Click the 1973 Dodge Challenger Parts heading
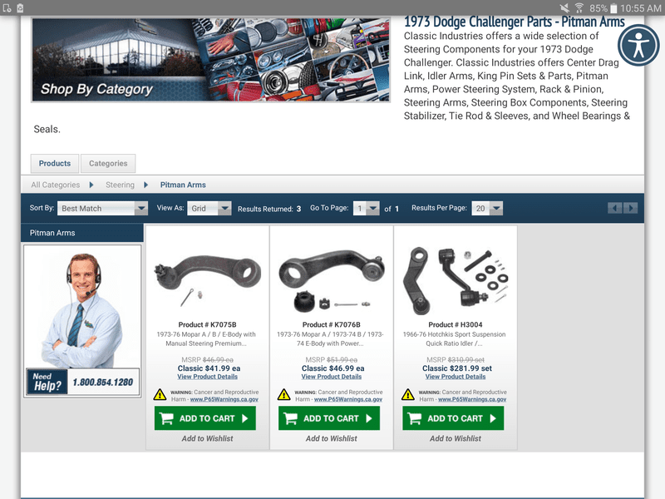Screen dimensions: 665x499 [x=514, y=22]
